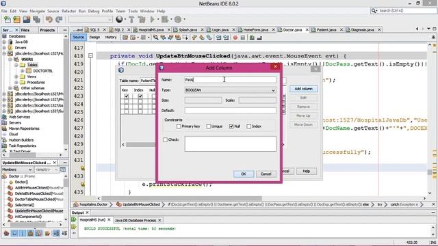Expand the Procedures folder node

[x=16, y=82]
